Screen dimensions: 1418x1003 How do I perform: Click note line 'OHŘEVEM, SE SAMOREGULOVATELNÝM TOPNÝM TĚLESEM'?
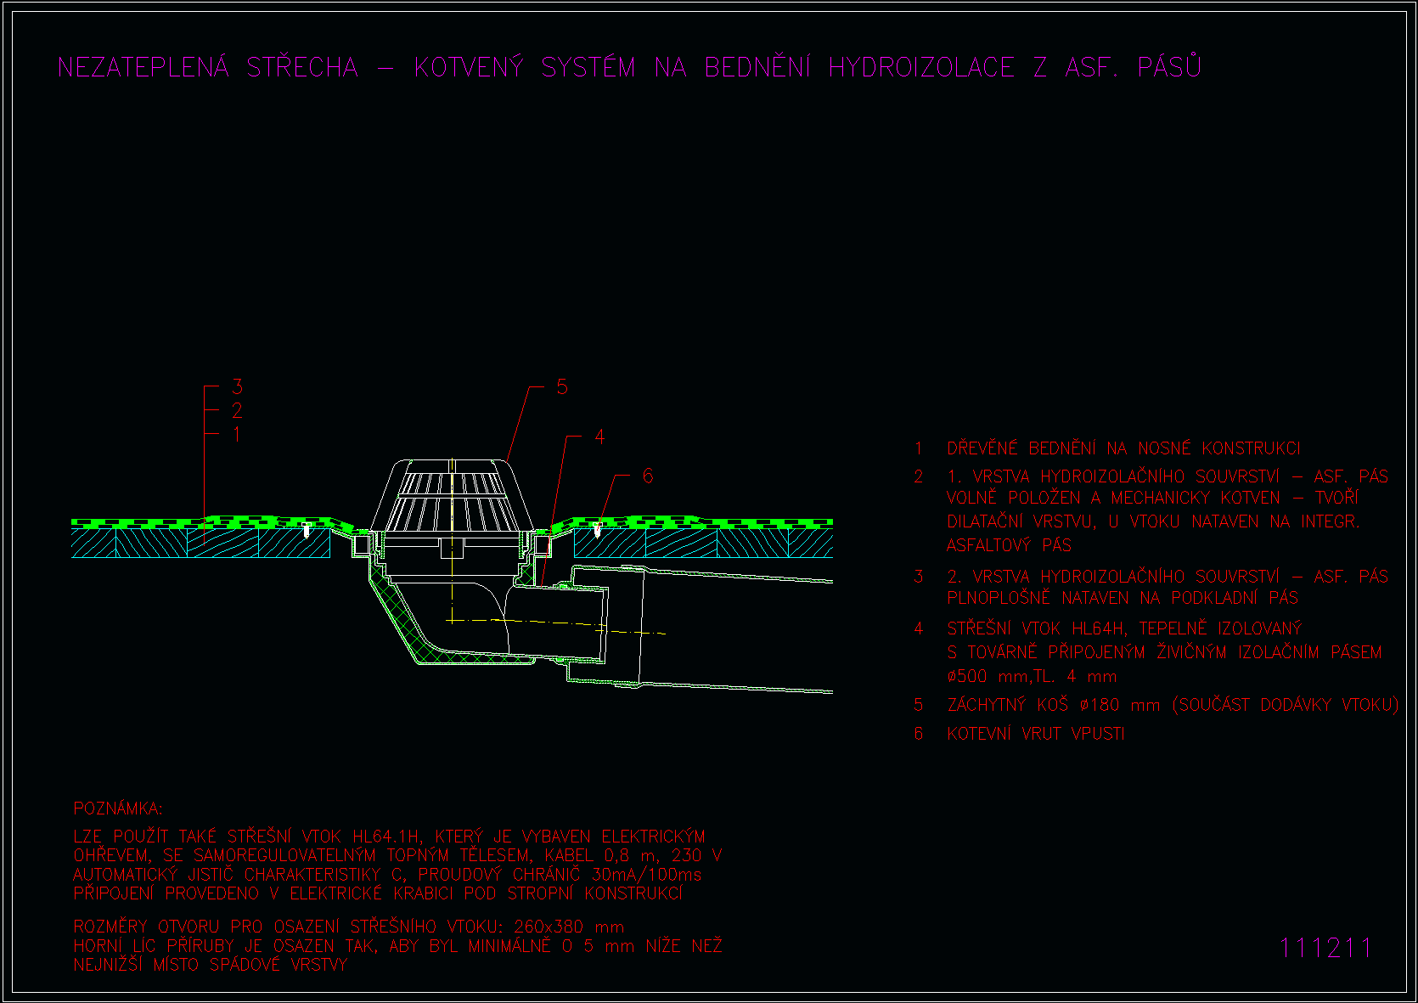[x=302, y=856]
